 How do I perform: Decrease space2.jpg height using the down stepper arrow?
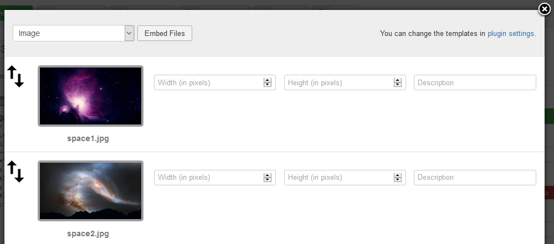point(398,180)
